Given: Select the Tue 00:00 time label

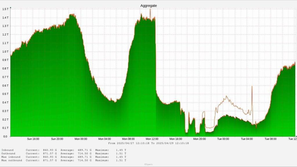Looking at the screenshot, I should coord(223,139).
